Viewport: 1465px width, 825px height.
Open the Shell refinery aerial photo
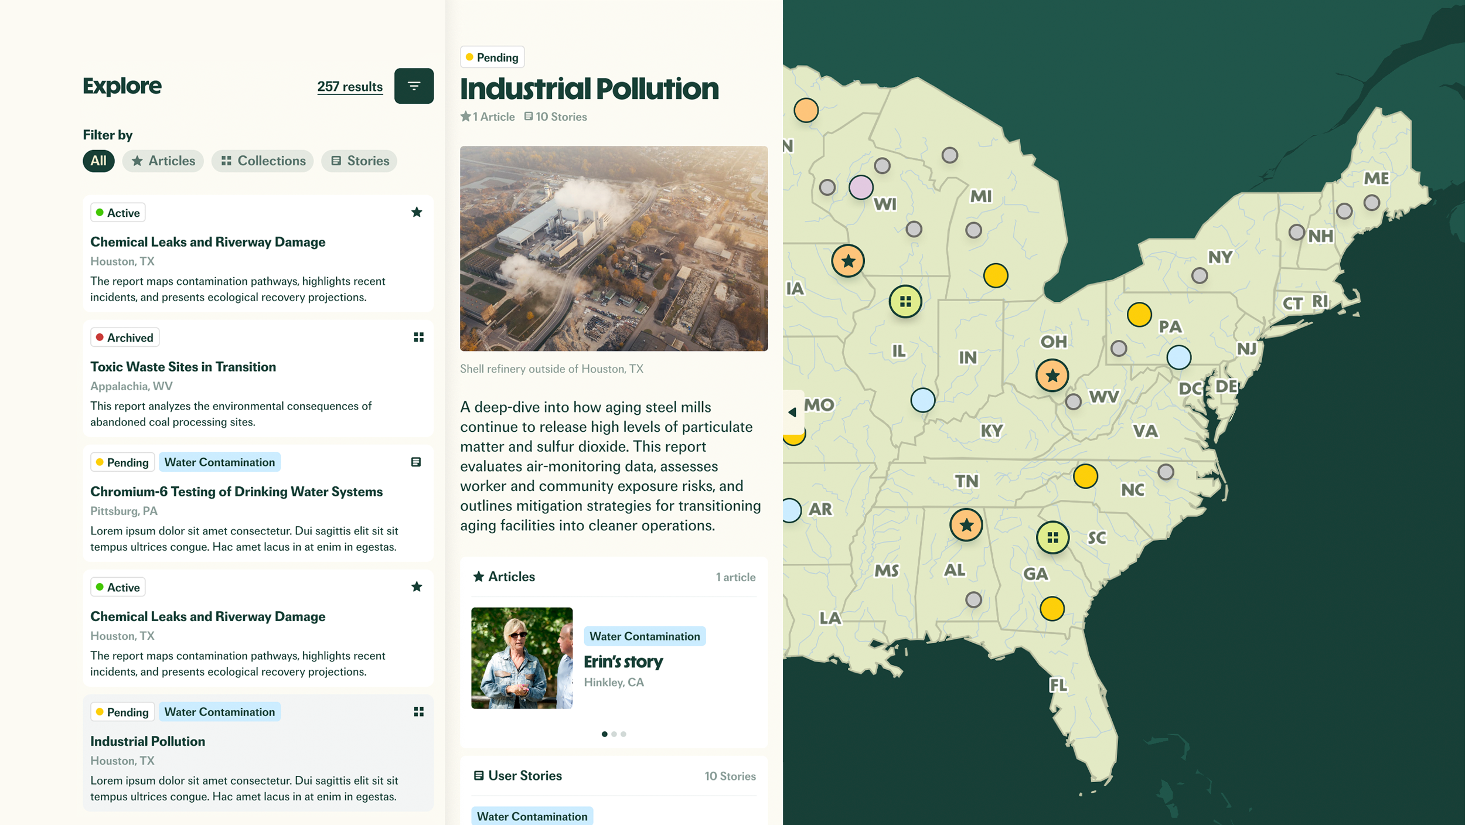pos(614,248)
